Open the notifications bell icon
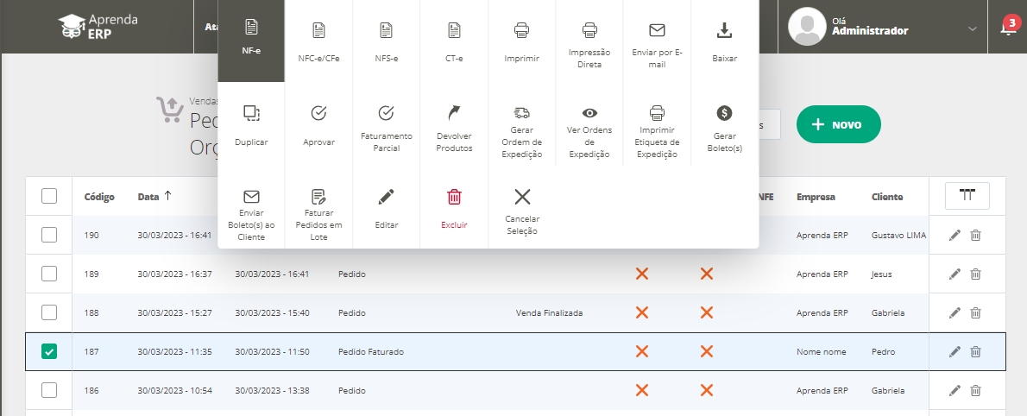Screen dimensions: 1027x416 point(1006,28)
